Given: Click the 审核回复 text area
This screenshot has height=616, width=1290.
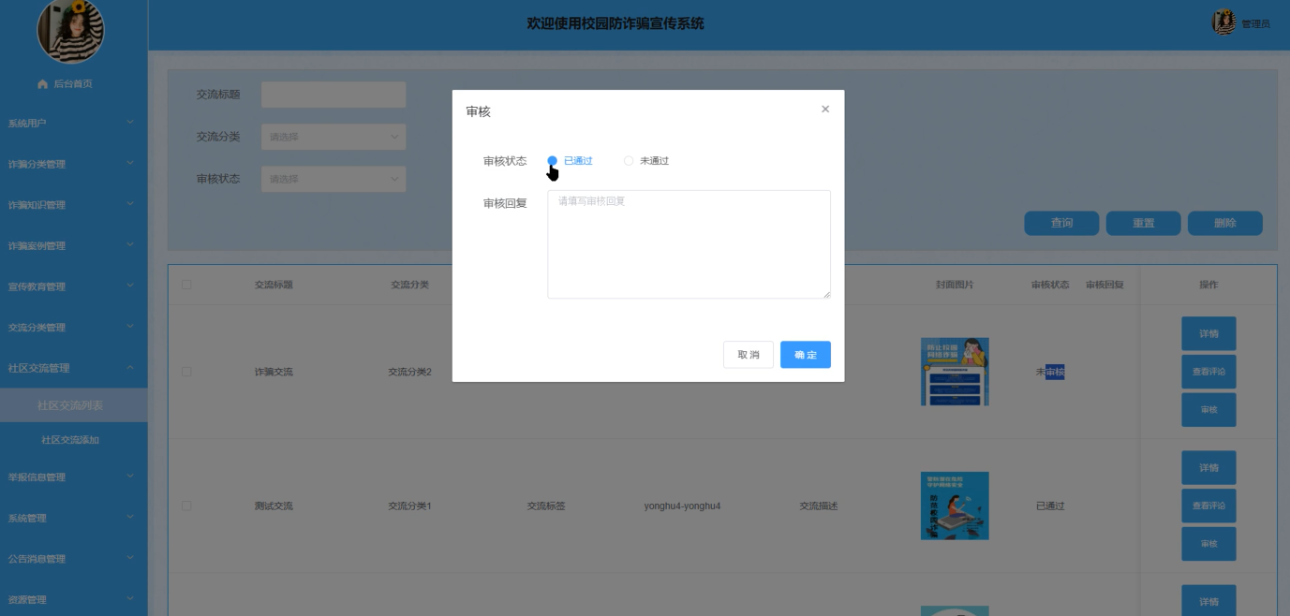Looking at the screenshot, I should pos(689,244).
